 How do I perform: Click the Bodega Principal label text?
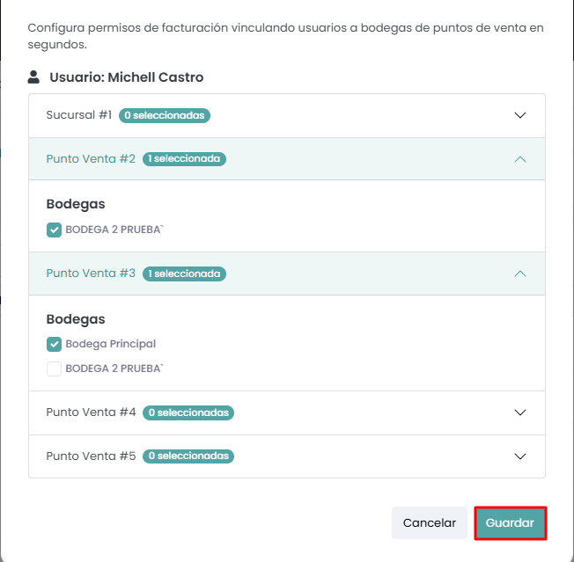click(x=110, y=344)
